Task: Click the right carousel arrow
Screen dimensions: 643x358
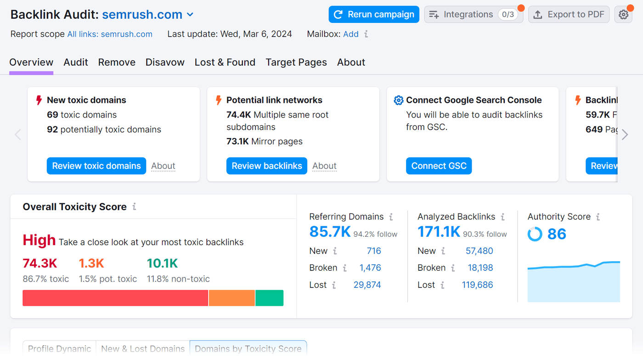Action: point(625,134)
